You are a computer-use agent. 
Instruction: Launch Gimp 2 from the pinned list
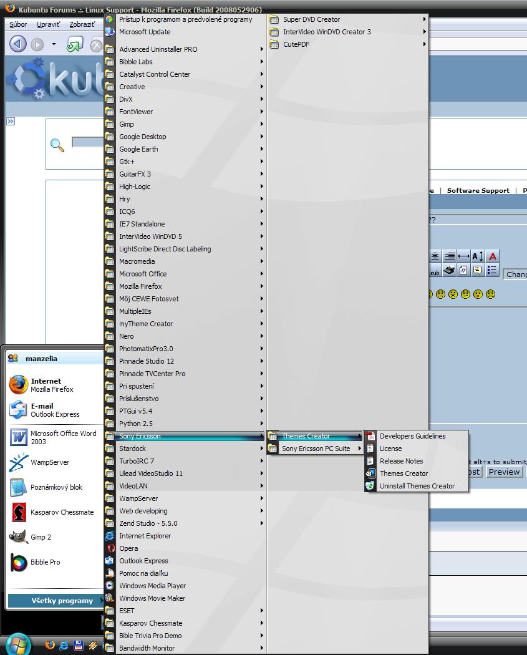click(41, 537)
